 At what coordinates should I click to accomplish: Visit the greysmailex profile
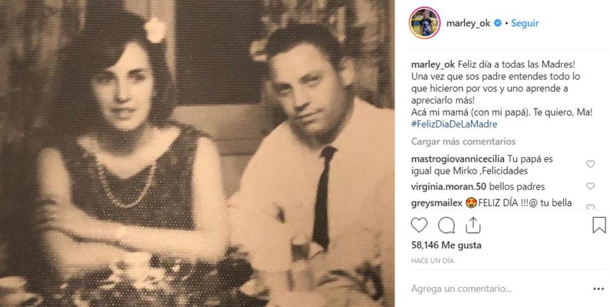437,203
